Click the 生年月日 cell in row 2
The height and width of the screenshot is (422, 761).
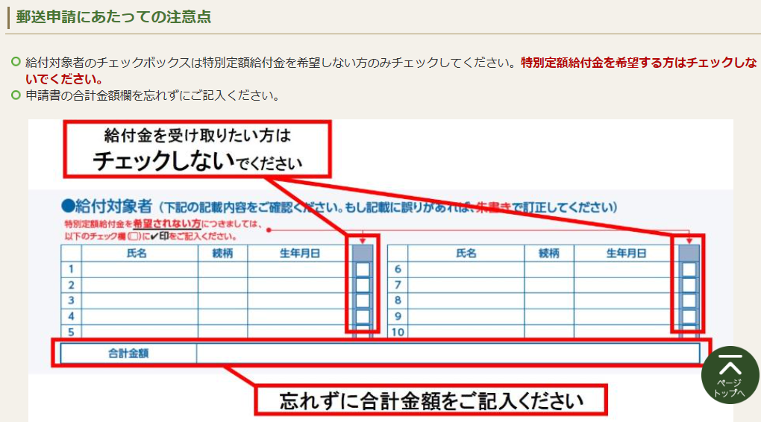(x=299, y=285)
